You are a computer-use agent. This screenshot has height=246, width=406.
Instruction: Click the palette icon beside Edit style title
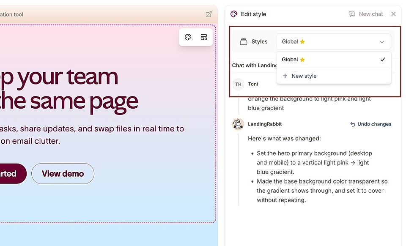(234, 14)
